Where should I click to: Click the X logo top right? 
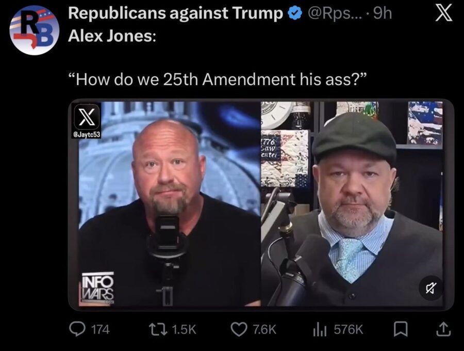coord(443,13)
